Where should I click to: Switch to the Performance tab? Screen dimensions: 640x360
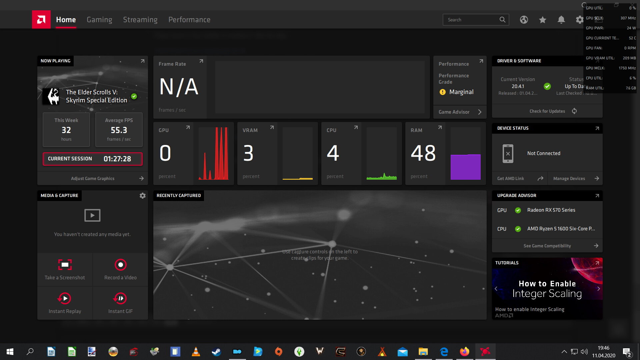189,20
